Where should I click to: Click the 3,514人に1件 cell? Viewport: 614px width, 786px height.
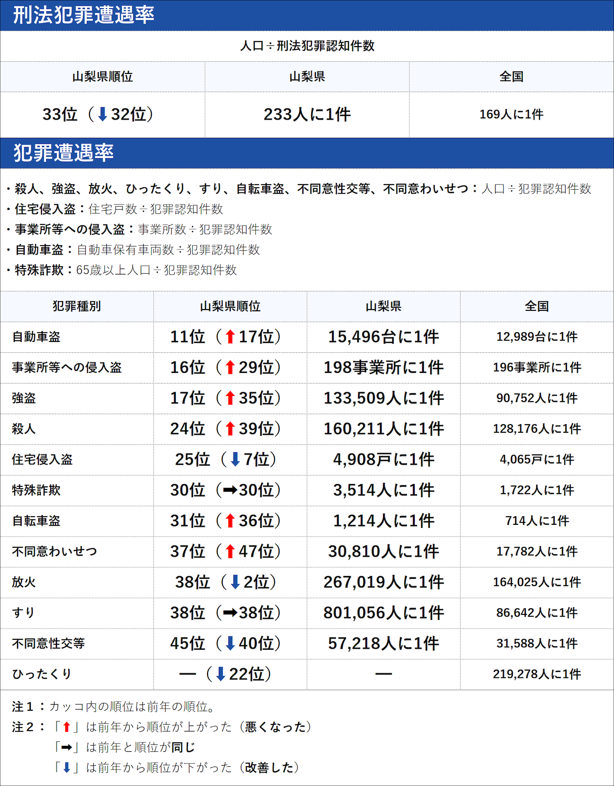tap(384, 490)
